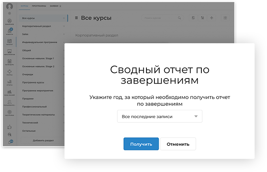Viewport: 267px width, 172px height.
Task: Open the Каталог sidebar icon
Action: tap(10, 41)
